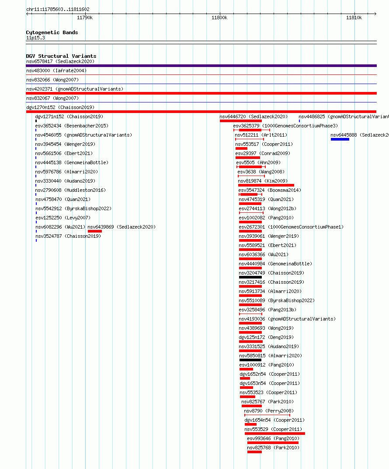389x469 pixels.
Task: Click dgv125n172 (Deng2019) label
Action: (x=266, y=337)
